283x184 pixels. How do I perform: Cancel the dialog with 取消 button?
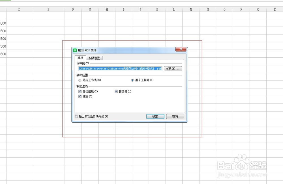click(x=175, y=116)
